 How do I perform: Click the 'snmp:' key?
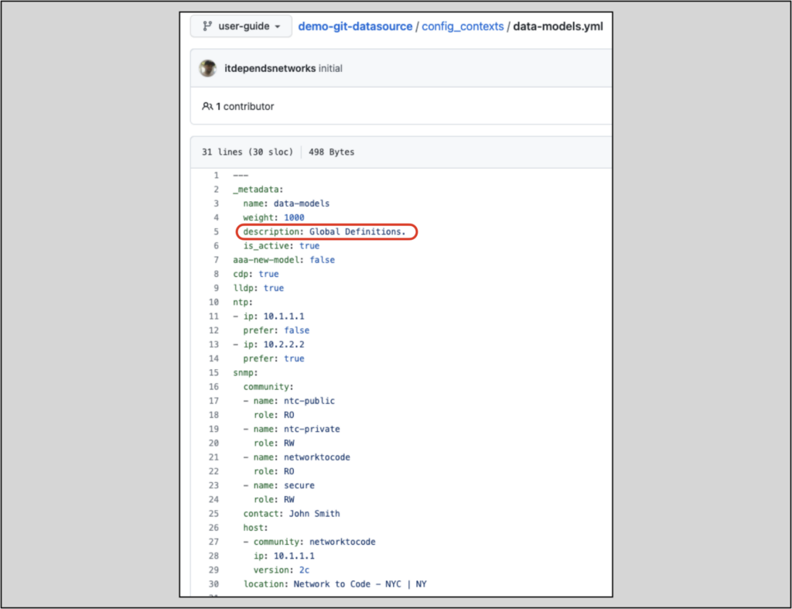tap(245, 372)
